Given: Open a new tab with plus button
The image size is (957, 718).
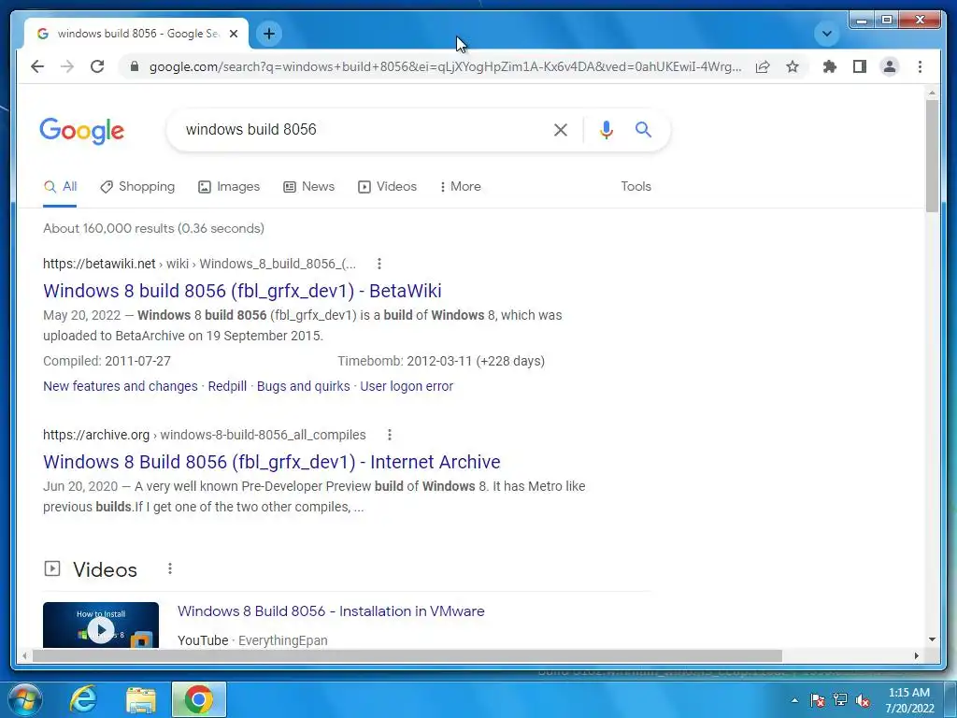Looking at the screenshot, I should [x=269, y=34].
